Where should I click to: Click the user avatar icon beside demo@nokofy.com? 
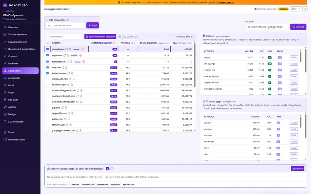(255, 9)
